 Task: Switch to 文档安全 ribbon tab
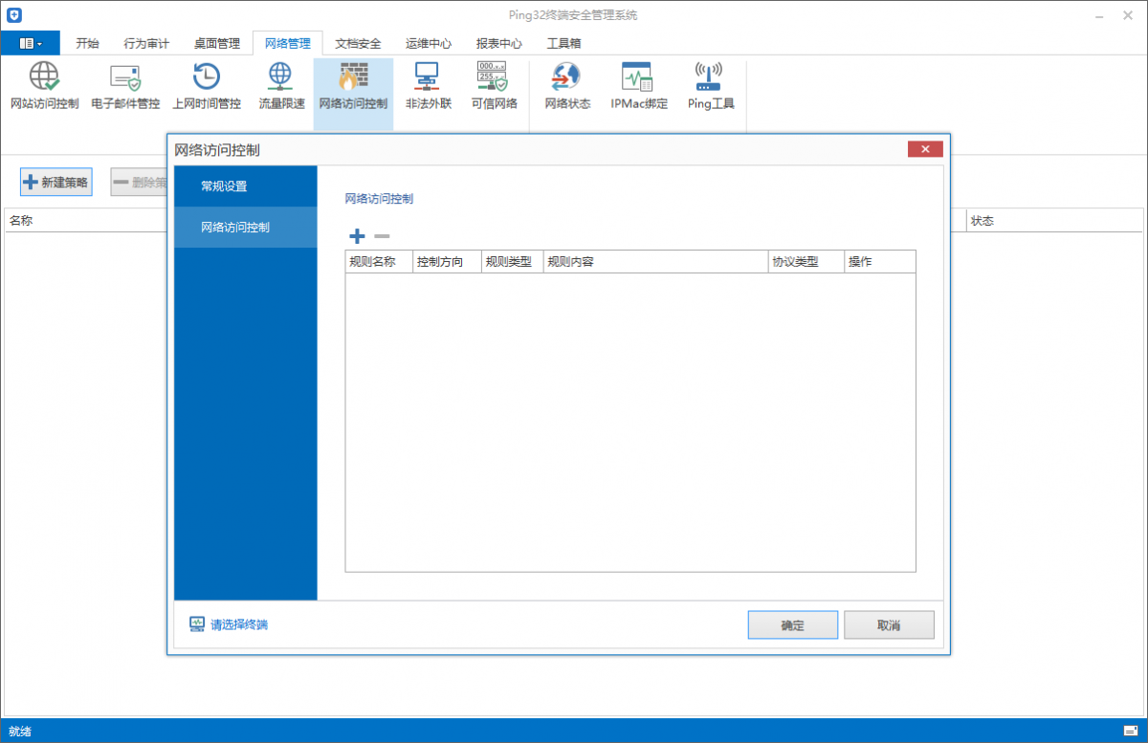click(x=358, y=43)
